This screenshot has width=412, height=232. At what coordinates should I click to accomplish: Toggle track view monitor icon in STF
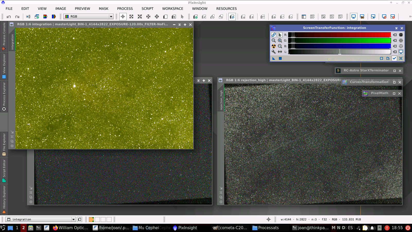coord(401,52)
